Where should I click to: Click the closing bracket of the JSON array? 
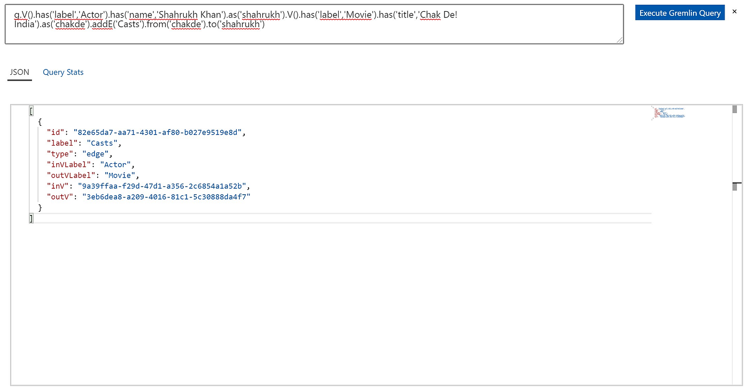tap(31, 218)
